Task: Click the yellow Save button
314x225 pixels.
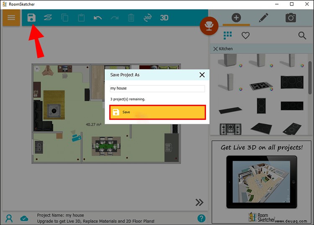Action: tap(157, 112)
